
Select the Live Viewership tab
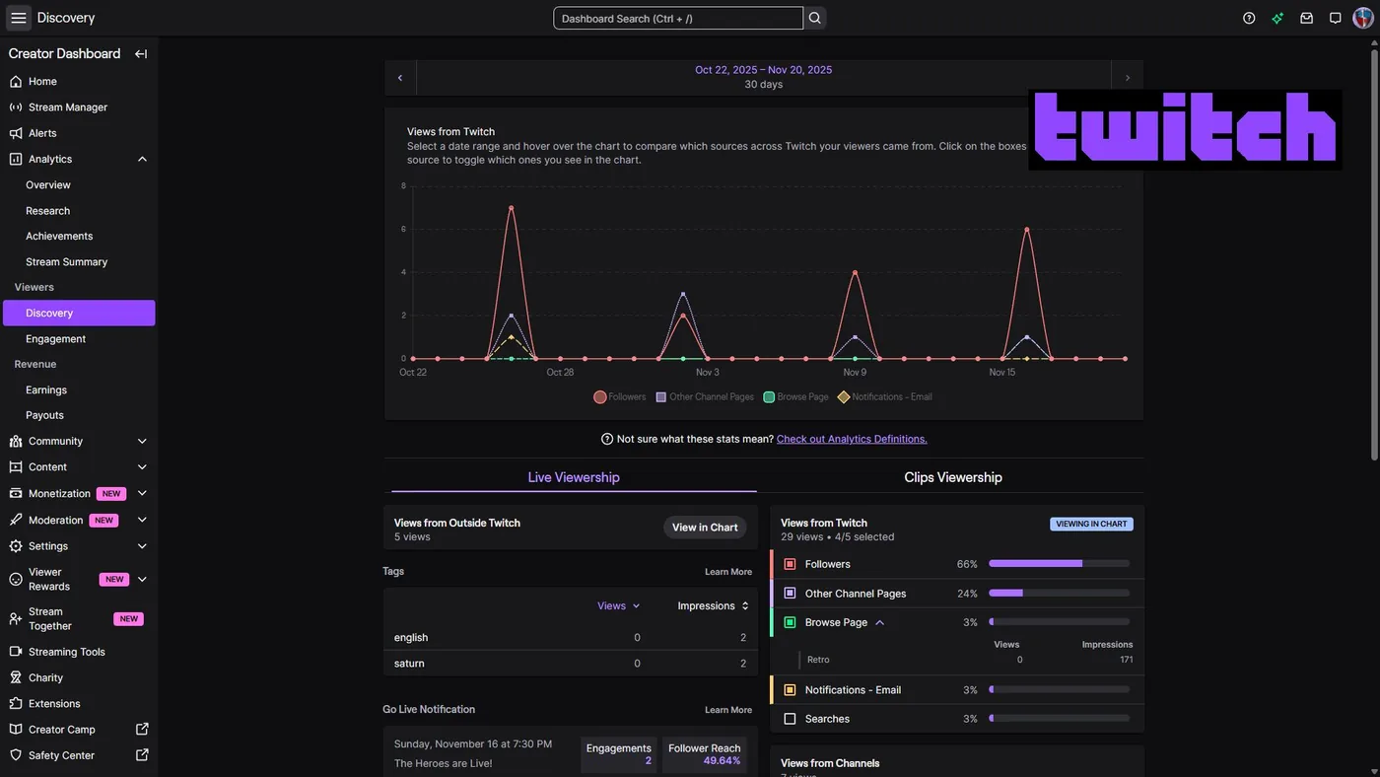tap(574, 477)
